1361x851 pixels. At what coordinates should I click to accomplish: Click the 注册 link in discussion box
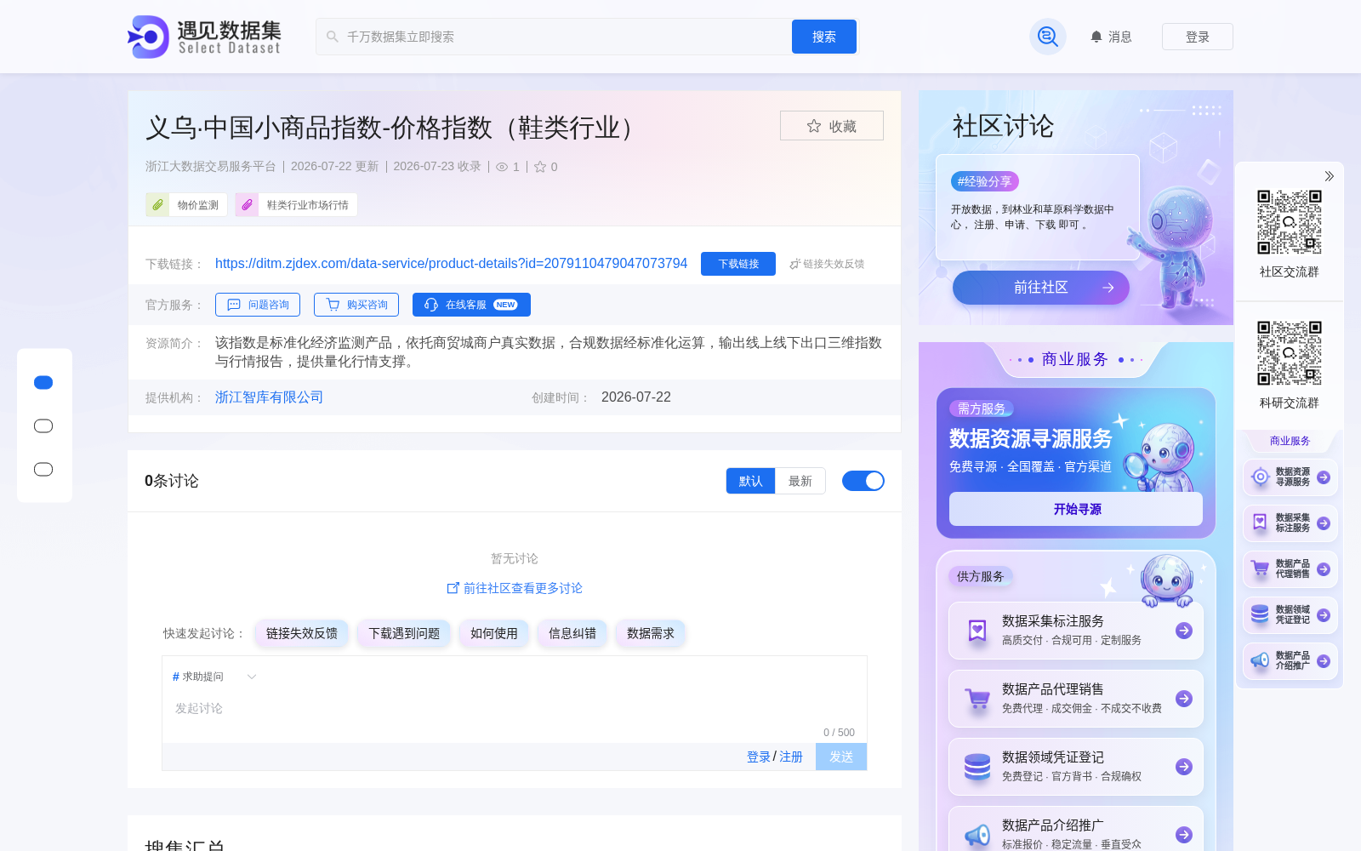click(x=791, y=757)
